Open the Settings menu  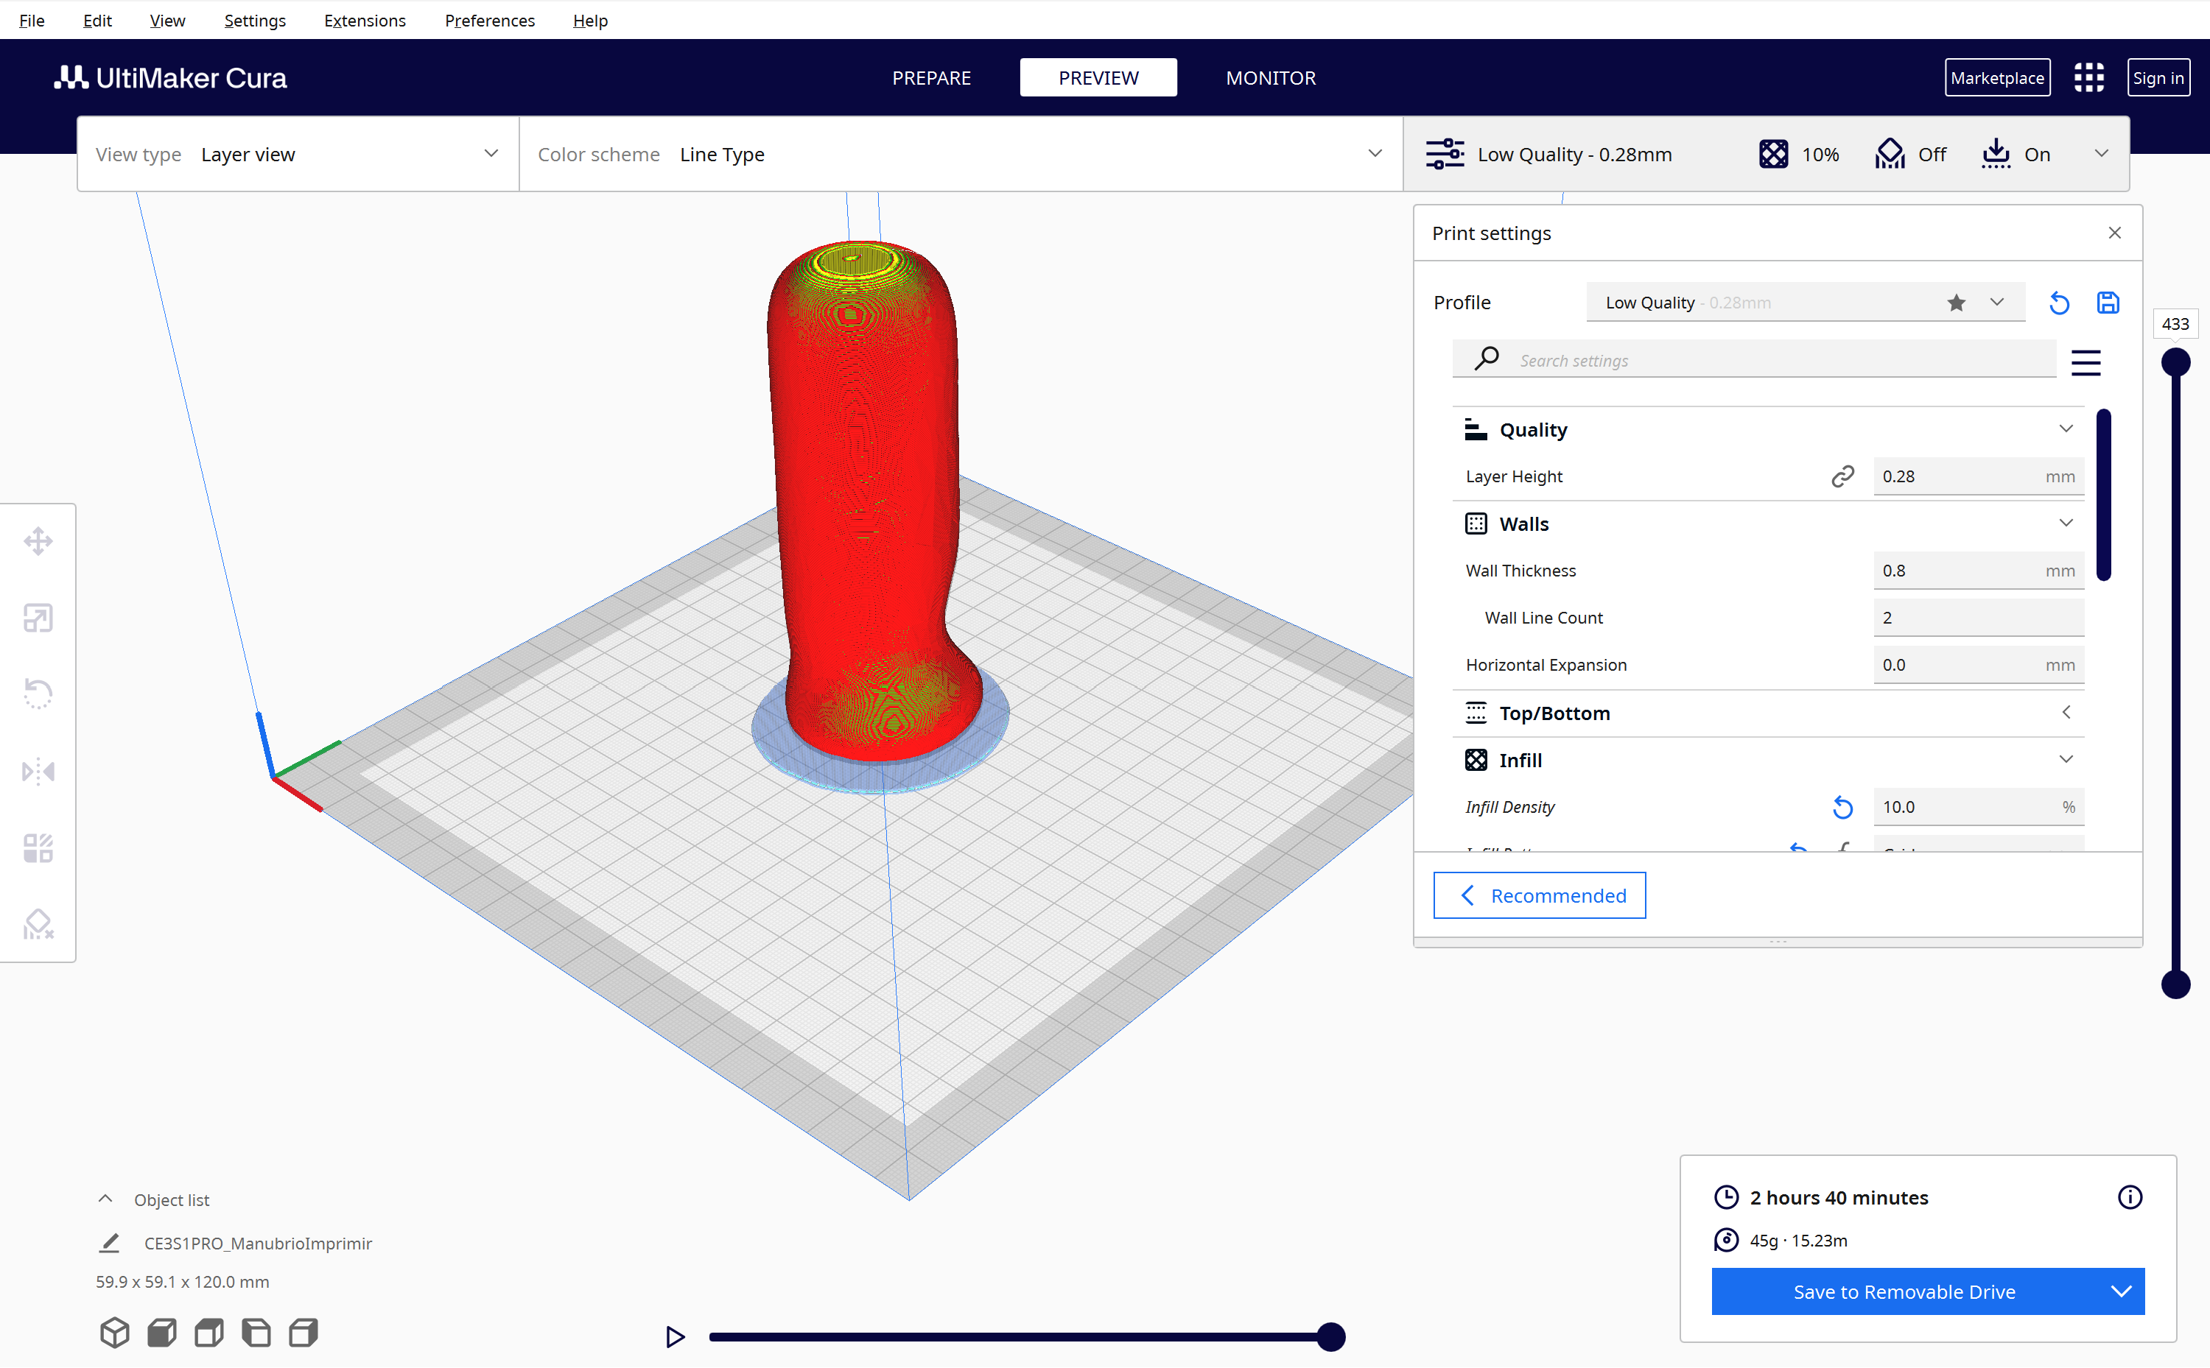254,20
